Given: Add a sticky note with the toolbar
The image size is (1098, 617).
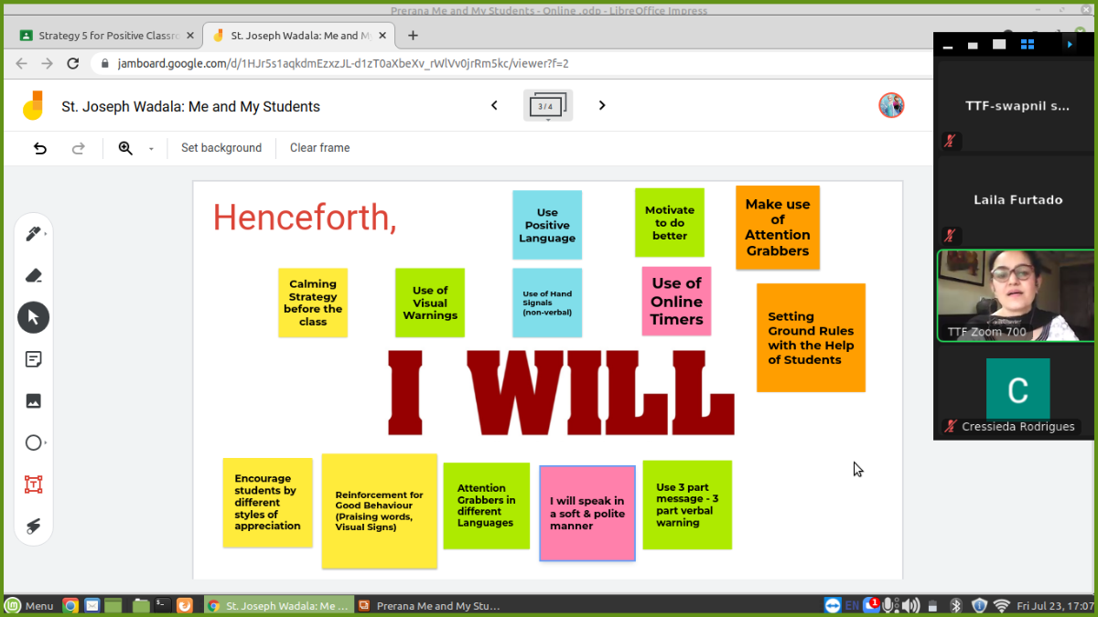Looking at the screenshot, I should pyautogui.click(x=33, y=359).
